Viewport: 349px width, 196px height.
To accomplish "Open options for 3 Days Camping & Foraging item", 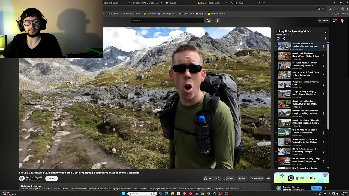I will point(323,94).
